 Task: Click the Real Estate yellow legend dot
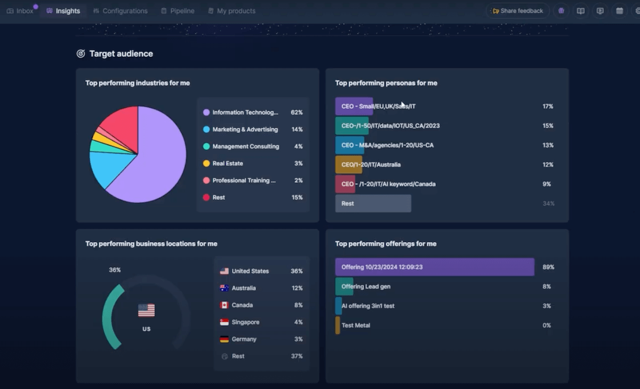(206, 164)
